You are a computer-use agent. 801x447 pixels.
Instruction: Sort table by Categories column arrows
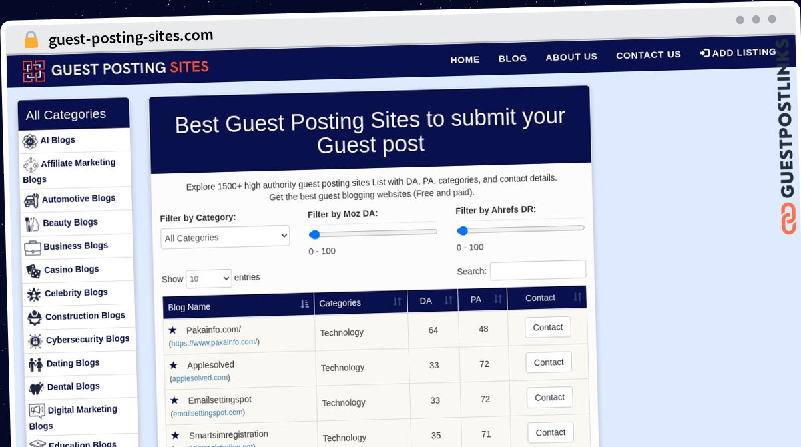tap(397, 302)
